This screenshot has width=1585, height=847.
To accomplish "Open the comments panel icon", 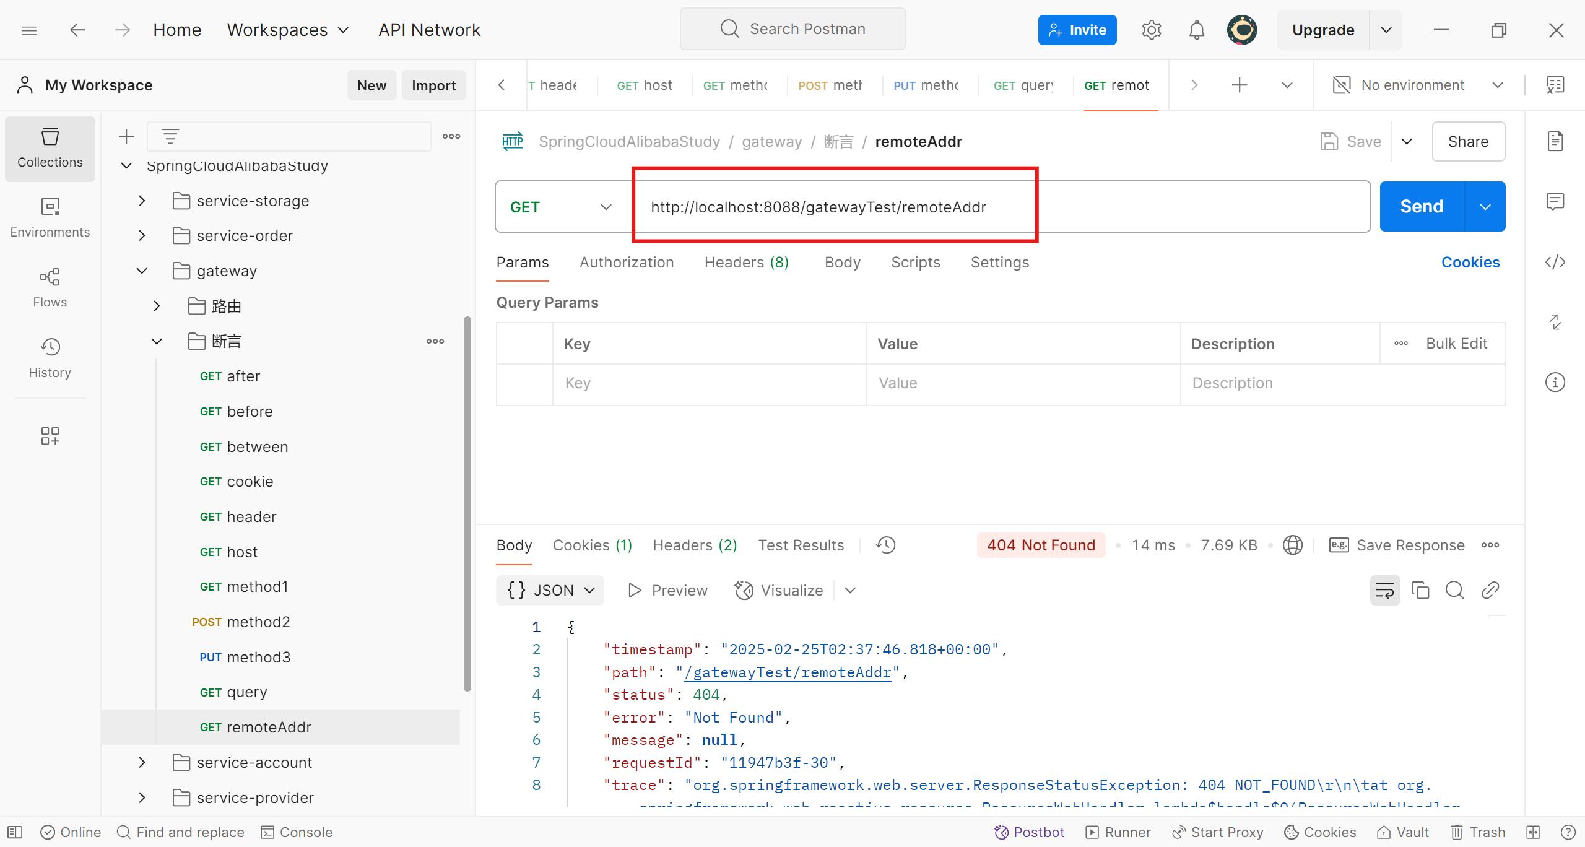I will pyautogui.click(x=1555, y=202).
